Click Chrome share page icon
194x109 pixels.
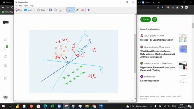pyautogui.click(x=158, y=8)
